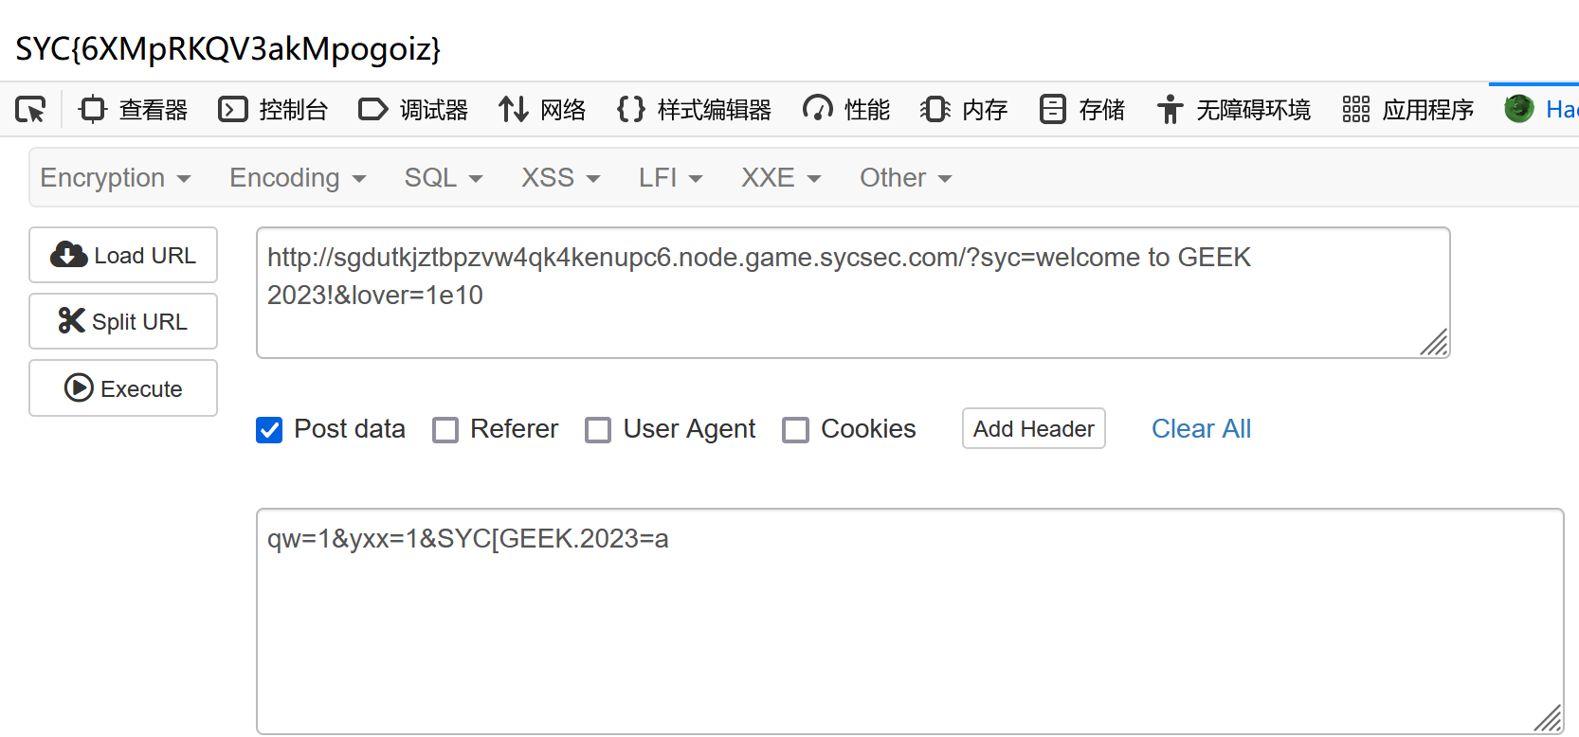The height and width of the screenshot is (737, 1579).
Task: Open the Debugger (调试器) panel
Action: (413, 110)
